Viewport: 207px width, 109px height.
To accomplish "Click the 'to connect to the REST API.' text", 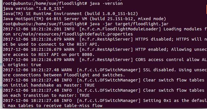I will tap(65, 44).
